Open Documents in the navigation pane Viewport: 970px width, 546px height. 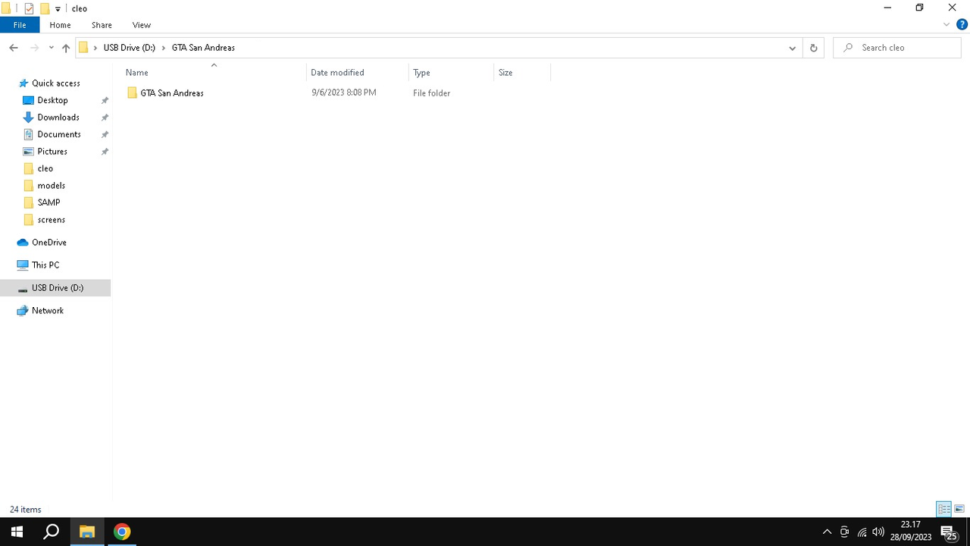pos(58,134)
